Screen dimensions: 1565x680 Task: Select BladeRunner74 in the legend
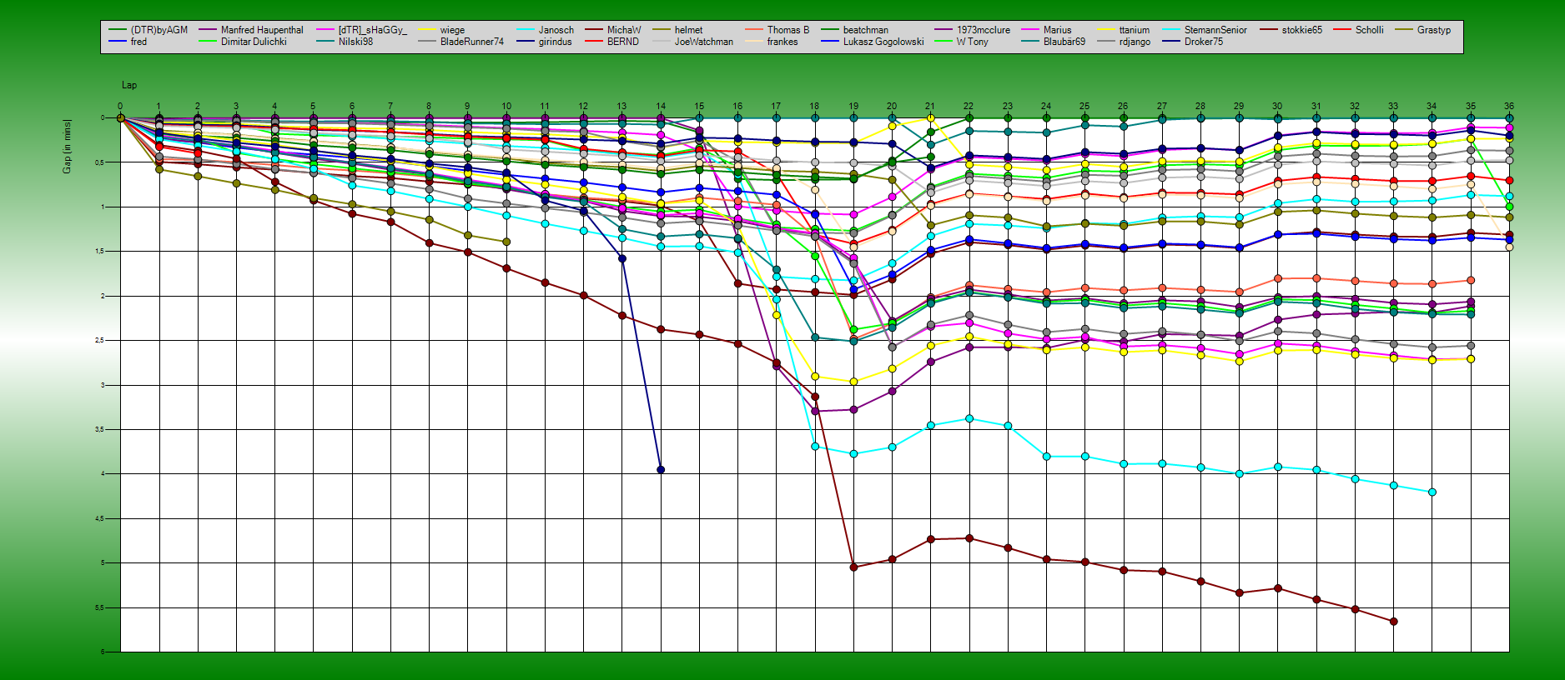click(472, 42)
